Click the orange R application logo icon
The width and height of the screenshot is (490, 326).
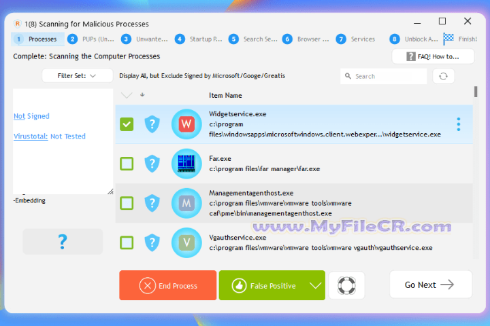[x=18, y=23]
